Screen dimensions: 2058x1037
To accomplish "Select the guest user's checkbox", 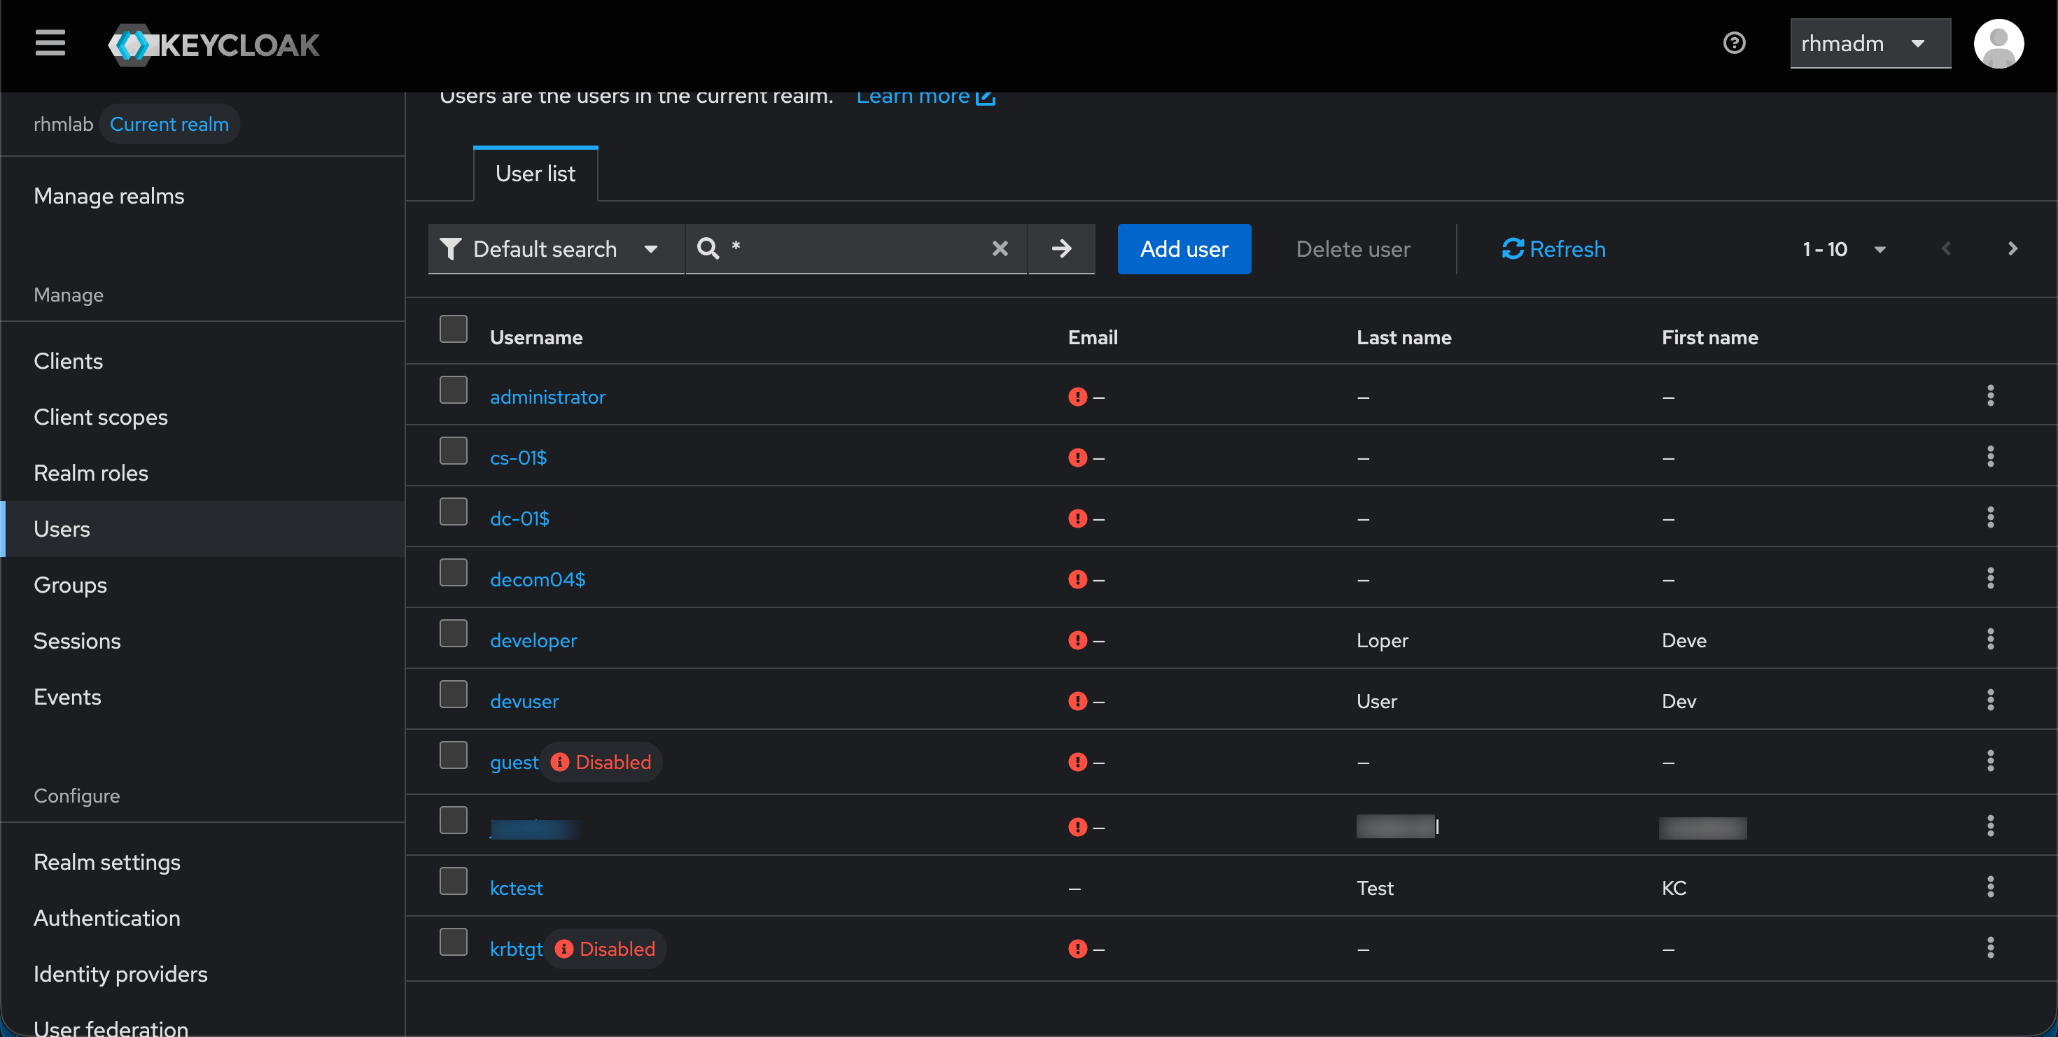I will 453,754.
